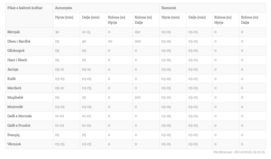Click the Automjete column group header
This screenshot has height=159, width=271.
coord(63,8)
